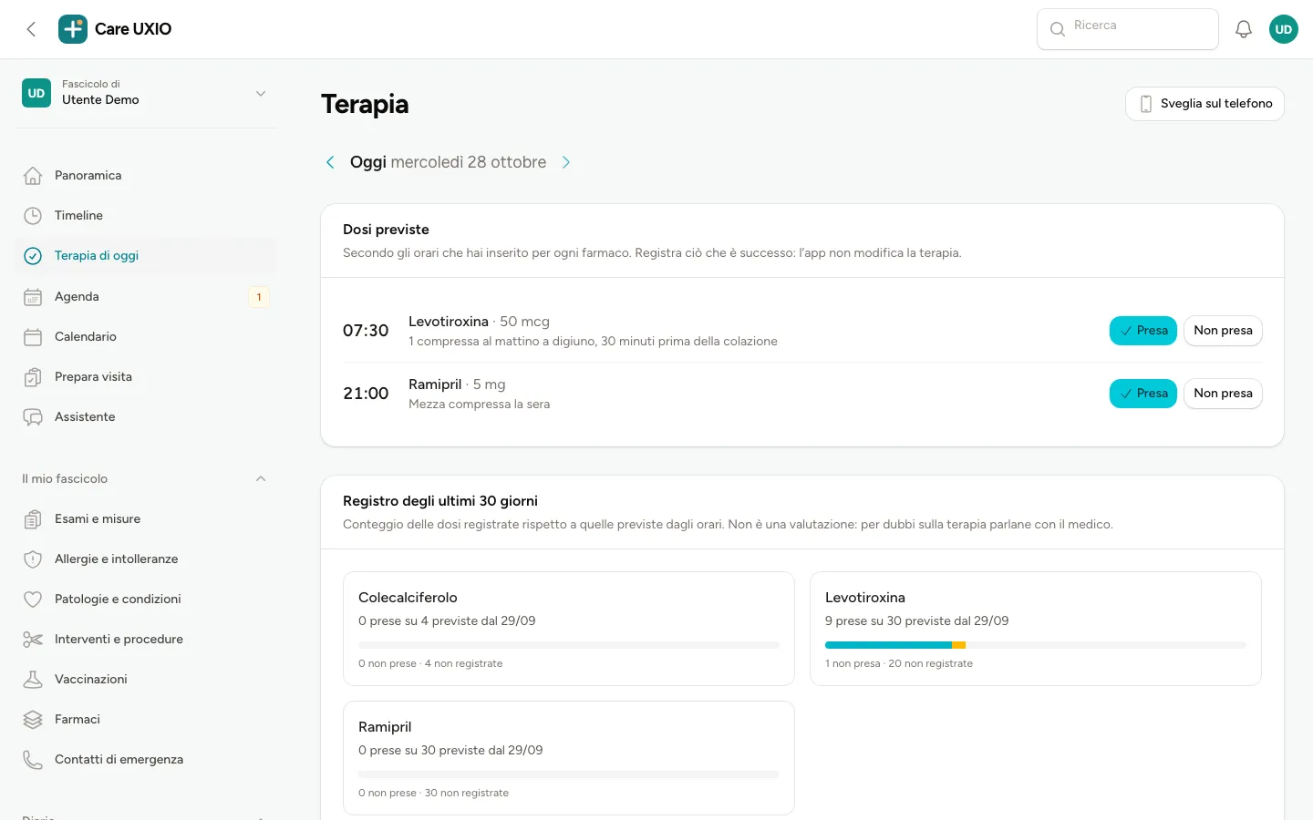The width and height of the screenshot is (1313, 820).
Task: Open Agenda label in sidebar
Action: pyautogui.click(x=77, y=297)
